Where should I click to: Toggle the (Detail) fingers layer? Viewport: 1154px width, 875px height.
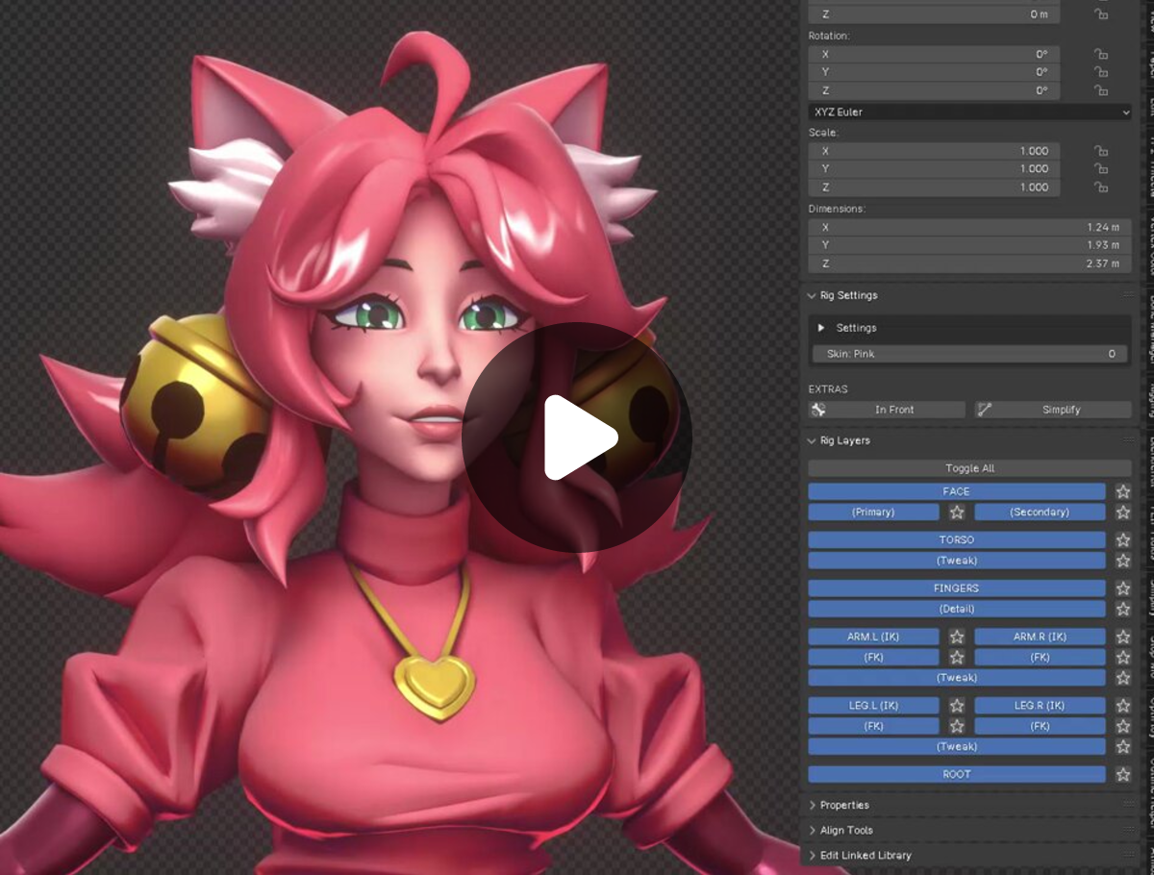(957, 609)
